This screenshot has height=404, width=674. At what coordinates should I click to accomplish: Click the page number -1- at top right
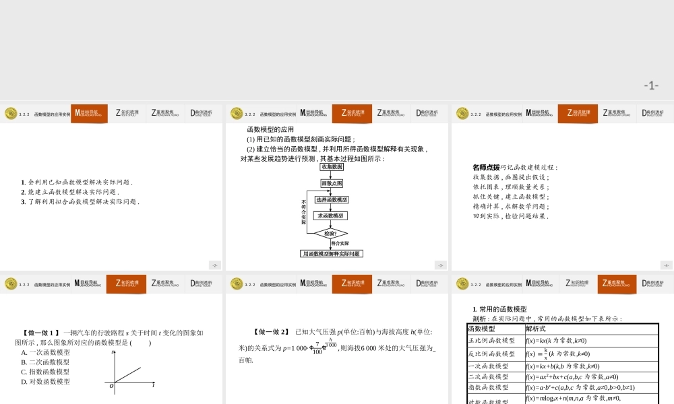pos(650,84)
